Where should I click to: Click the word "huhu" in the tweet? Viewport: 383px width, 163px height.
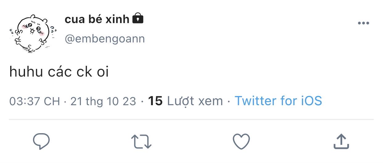click(25, 72)
